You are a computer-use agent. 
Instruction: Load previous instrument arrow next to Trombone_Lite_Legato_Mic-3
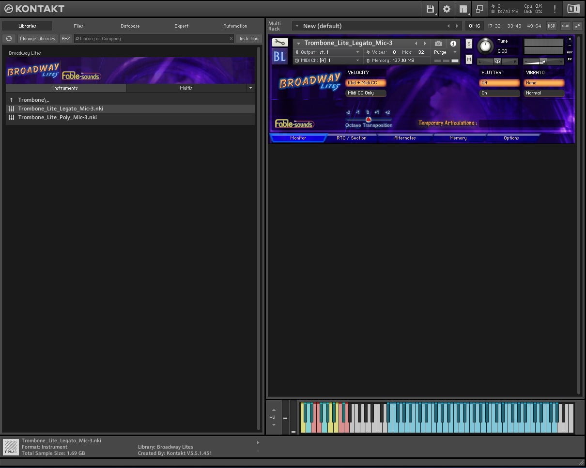coord(416,44)
